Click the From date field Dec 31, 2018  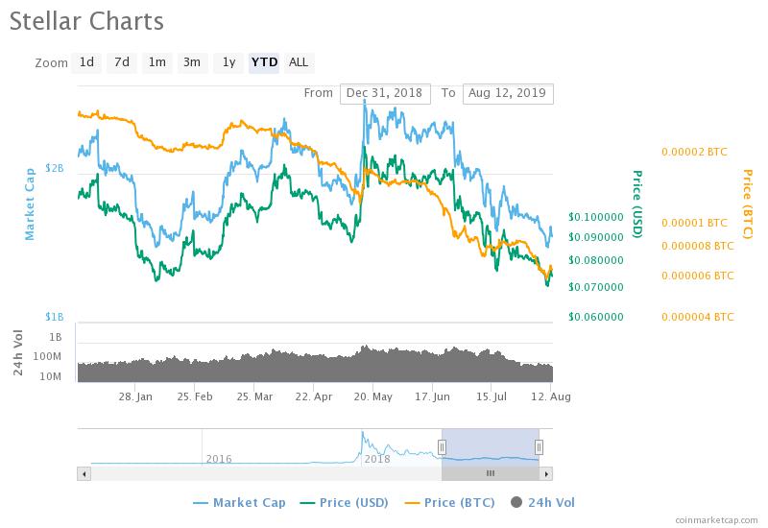pyautogui.click(x=385, y=93)
